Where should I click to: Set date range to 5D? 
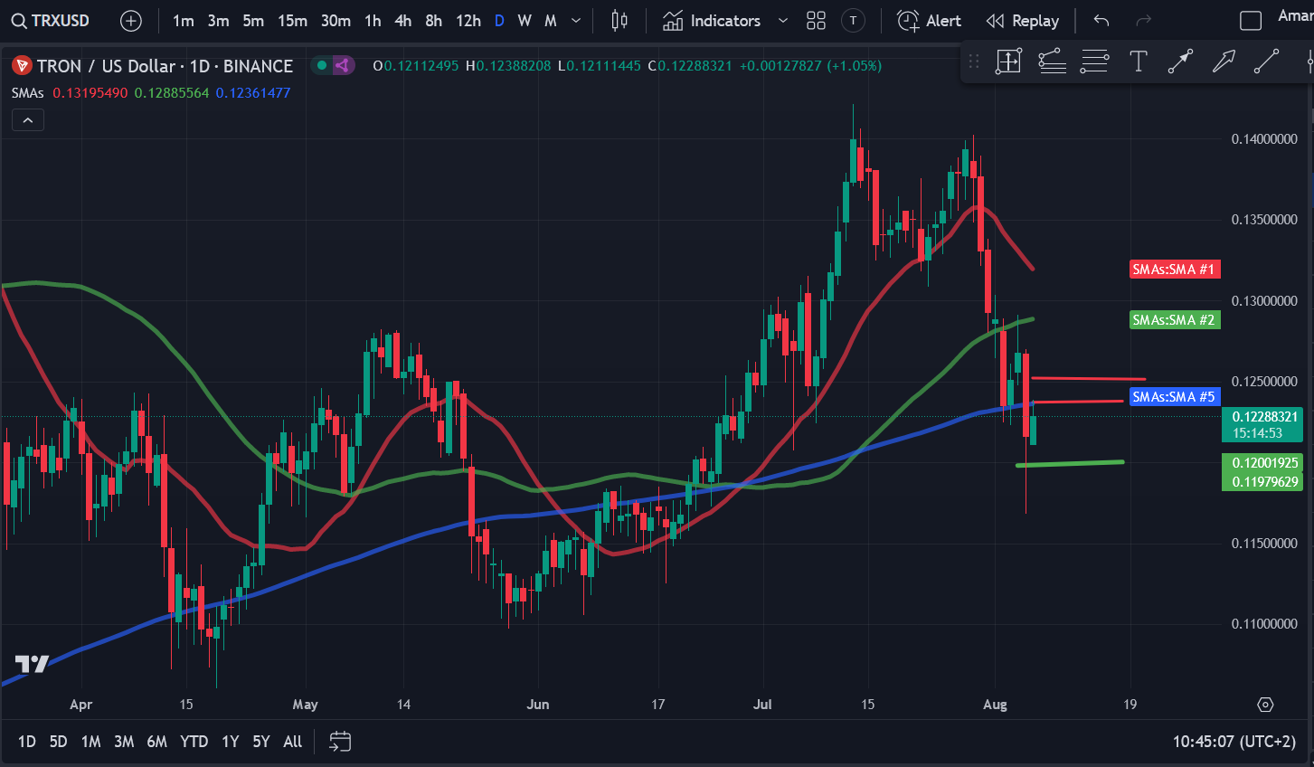click(x=58, y=742)
